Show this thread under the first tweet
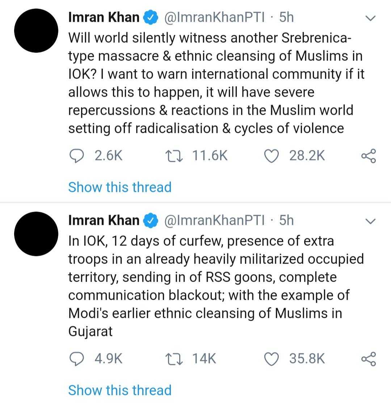 pos(120,187)
